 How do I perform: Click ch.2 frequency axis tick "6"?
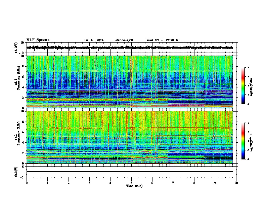(x=23, y=132)
